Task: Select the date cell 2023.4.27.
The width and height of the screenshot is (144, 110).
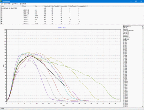Action: tap(26, 14)
